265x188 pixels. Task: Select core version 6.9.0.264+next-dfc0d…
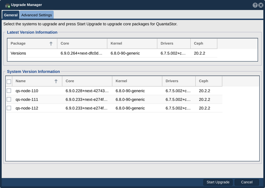(x=81, y=53)
